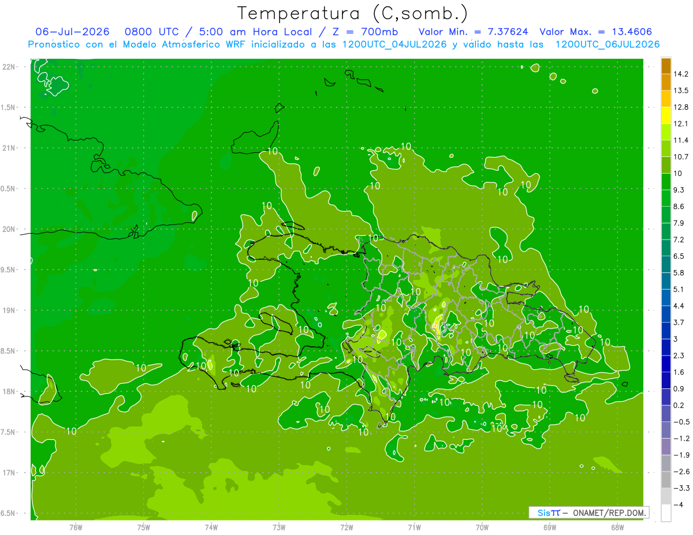The height and width of the screenshot is (535, 693).
Task: Click the '-3.3' colorbar label
Action: click(x=681, y=488)
